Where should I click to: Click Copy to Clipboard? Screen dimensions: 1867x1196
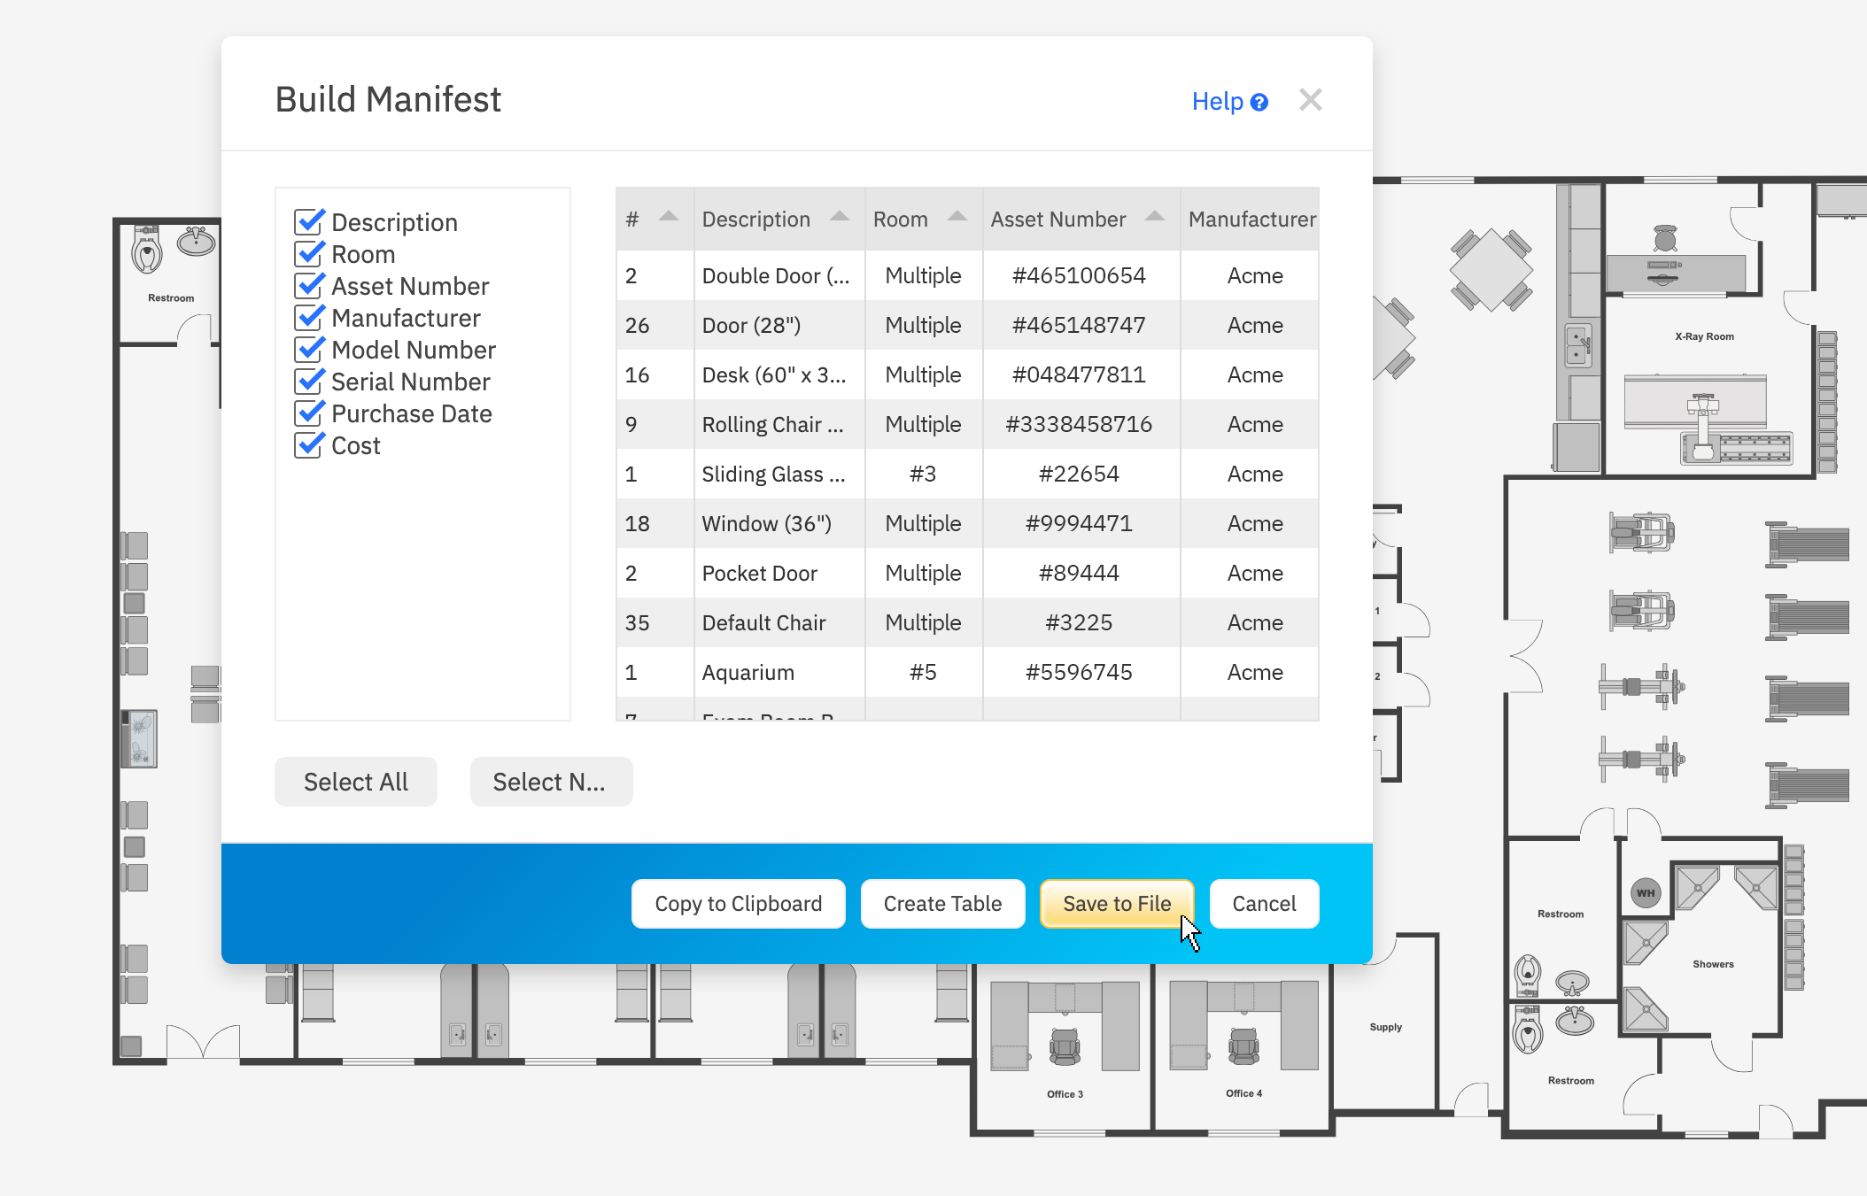coord(738,904)
